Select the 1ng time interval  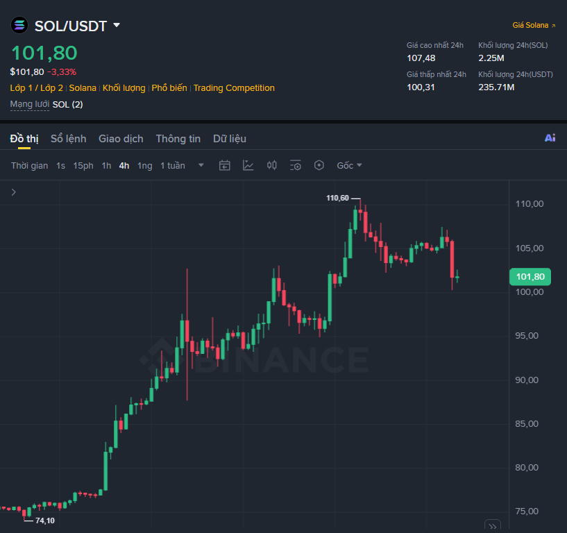point(144,166)
